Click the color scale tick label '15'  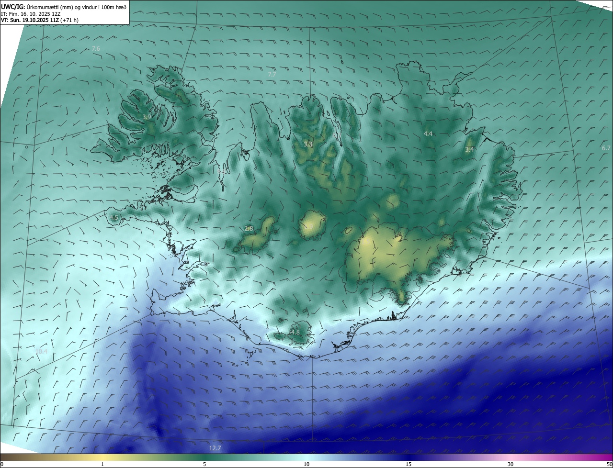pos(409,464)
